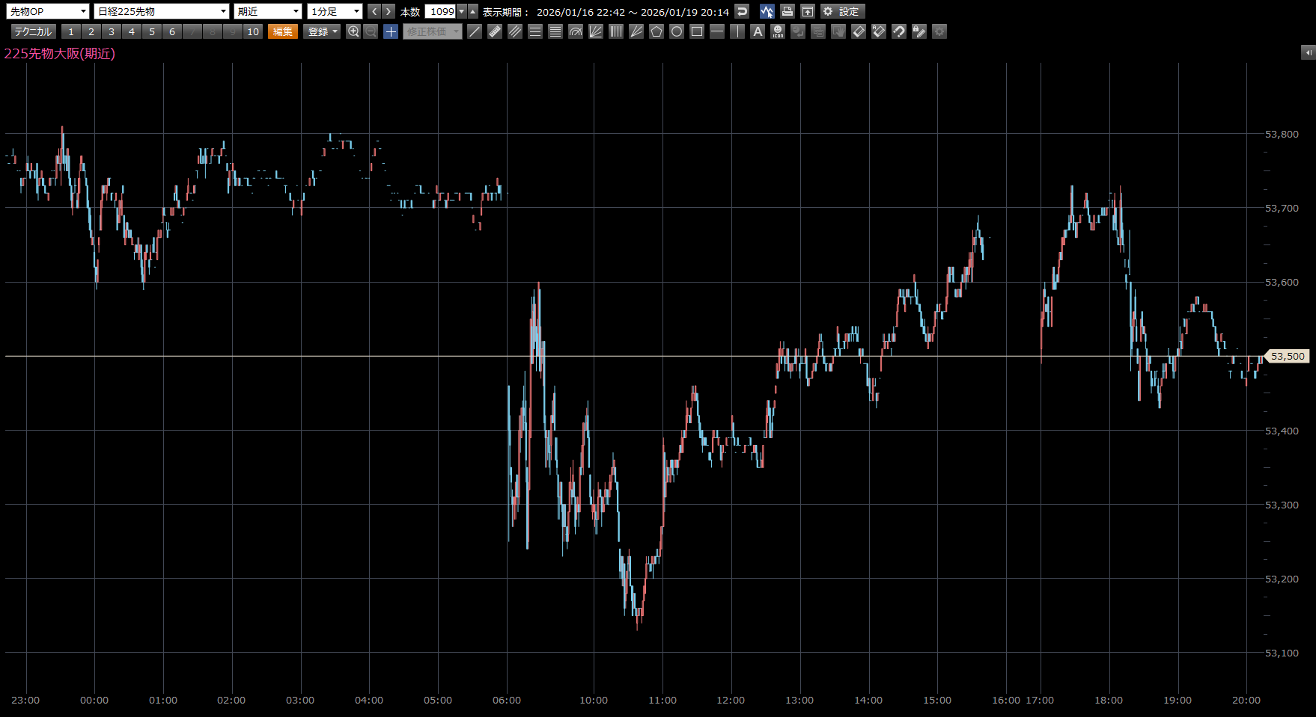Select the eraser tool in drawing toolbar
This screenshot has width=1316, height=717.
[859, 31]
